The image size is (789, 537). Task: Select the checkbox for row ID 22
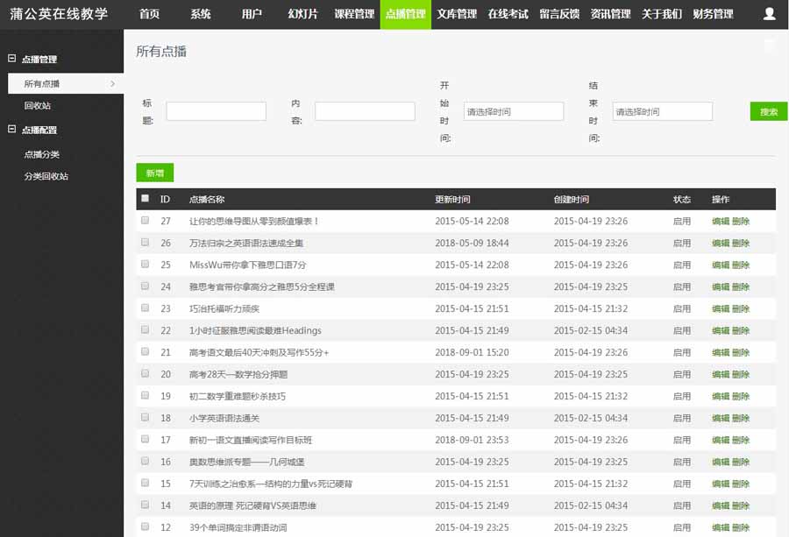pos(145,330)
